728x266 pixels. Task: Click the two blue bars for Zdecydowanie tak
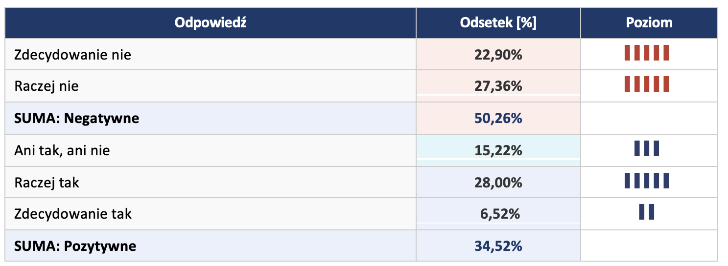click(646, 212)
